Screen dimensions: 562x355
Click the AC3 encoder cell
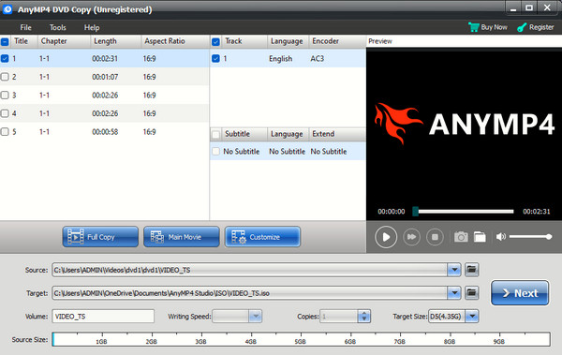pos(318,58)
